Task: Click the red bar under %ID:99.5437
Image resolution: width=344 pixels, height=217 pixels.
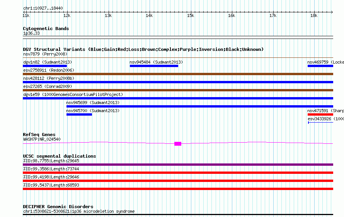Action: (x=178, y=189)
